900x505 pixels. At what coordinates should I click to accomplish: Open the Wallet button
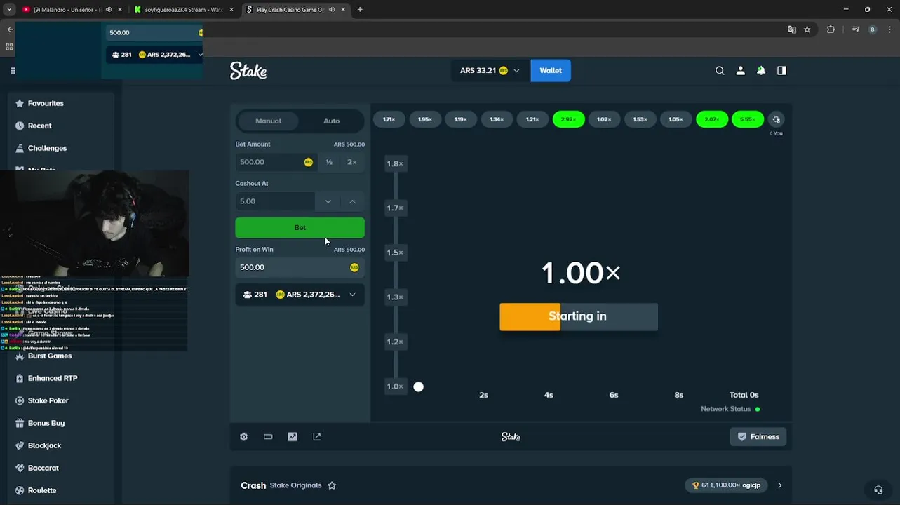coord(551,71)
